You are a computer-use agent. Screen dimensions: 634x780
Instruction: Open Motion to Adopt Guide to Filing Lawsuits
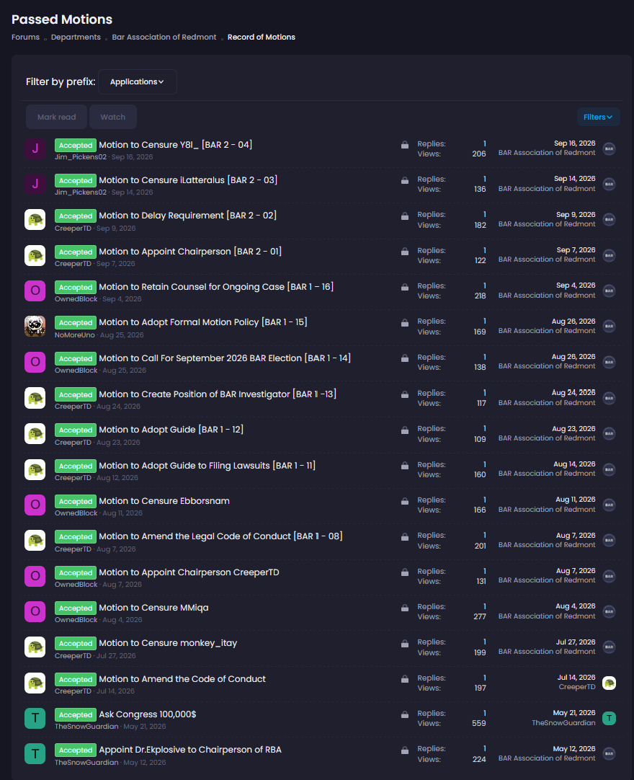207,466
